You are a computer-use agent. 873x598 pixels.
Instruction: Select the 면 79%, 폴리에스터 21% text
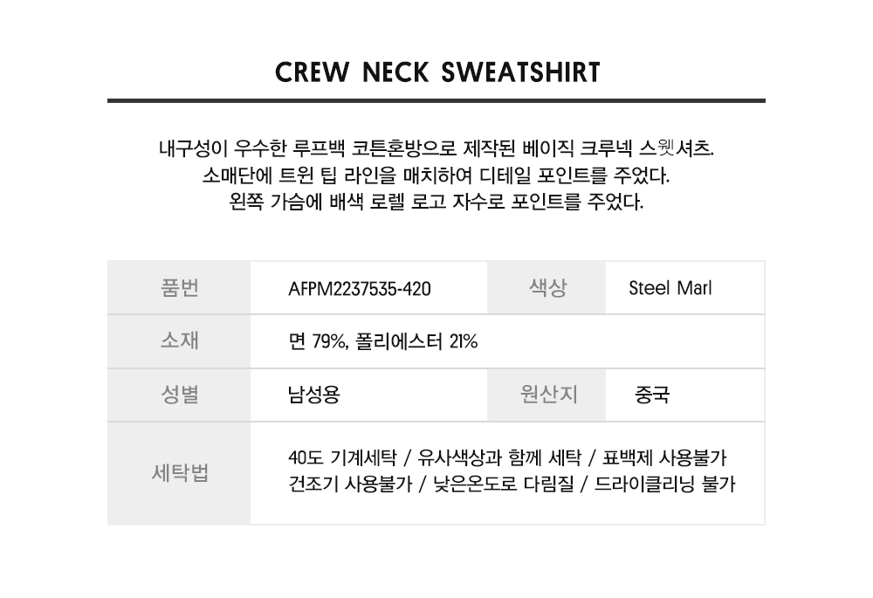(x=382, y=341)
